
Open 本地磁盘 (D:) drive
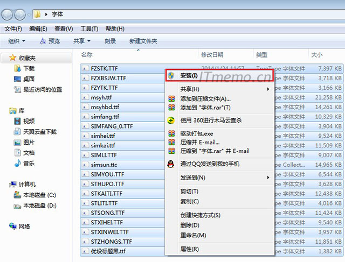coord(35,206)
